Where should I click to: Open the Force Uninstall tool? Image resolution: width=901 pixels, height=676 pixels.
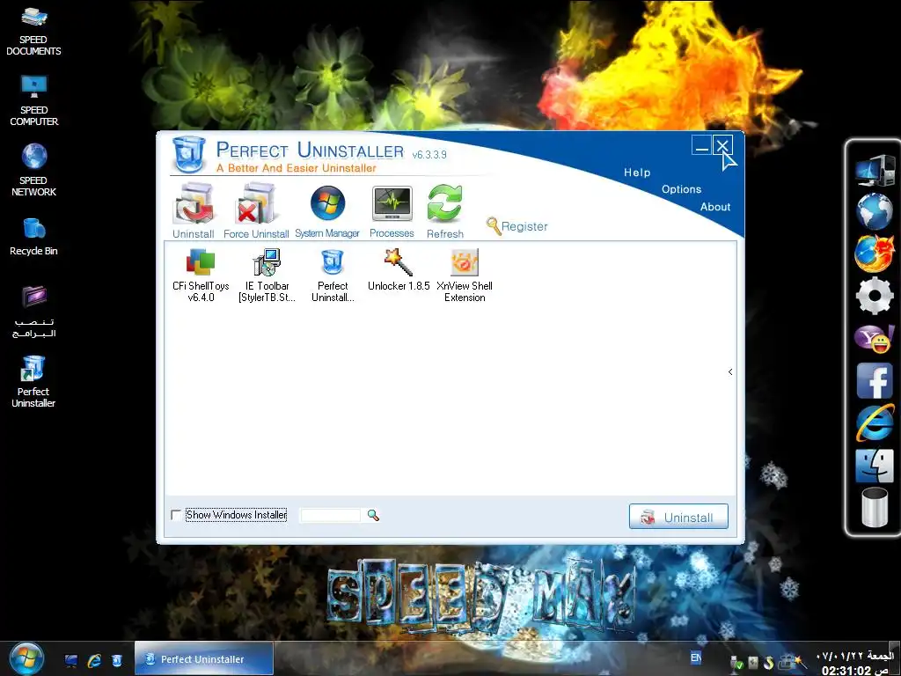[256, 211]
